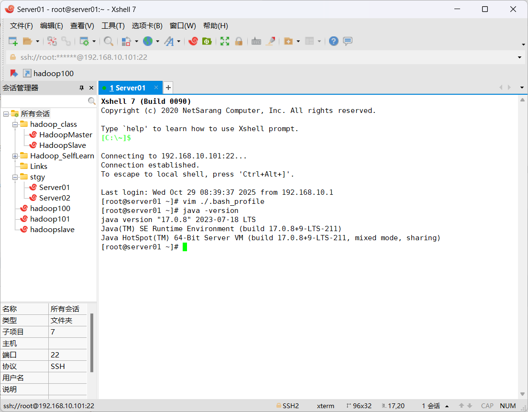
Task: Open the 编辑(E) menu
Action: point(52,26)
